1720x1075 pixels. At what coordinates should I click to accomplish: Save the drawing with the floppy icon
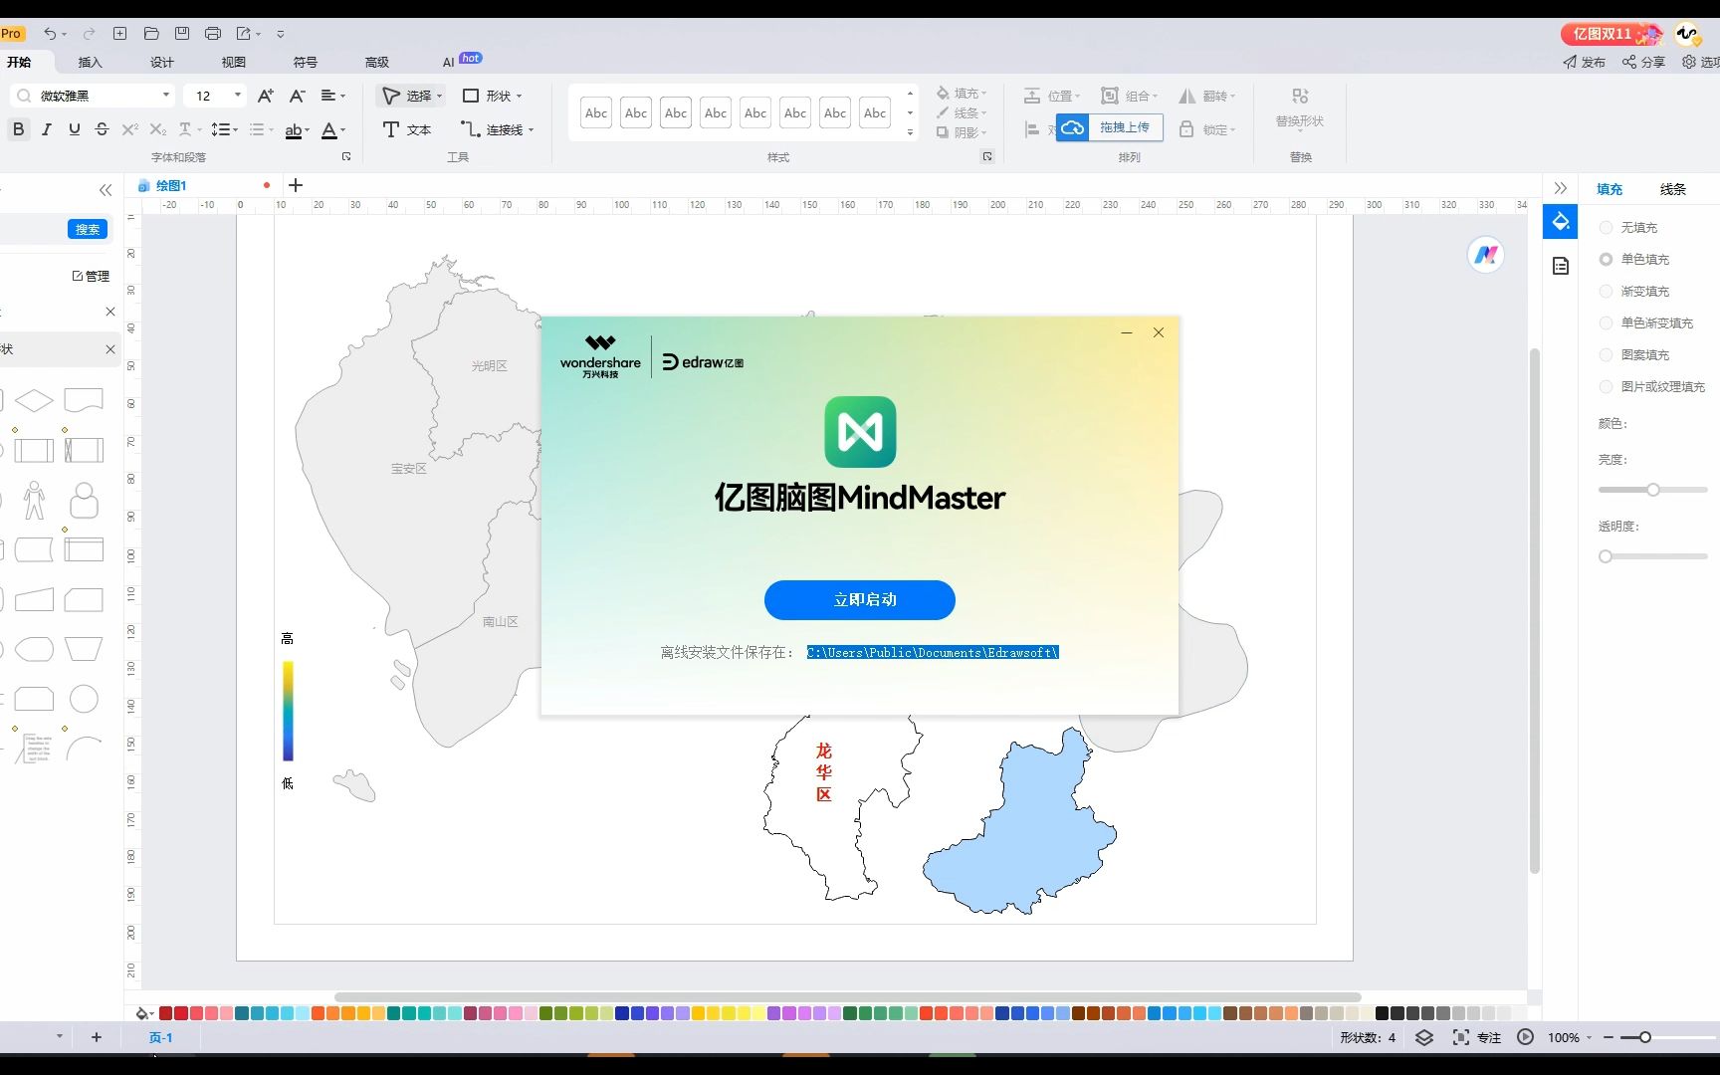[182, 34]
